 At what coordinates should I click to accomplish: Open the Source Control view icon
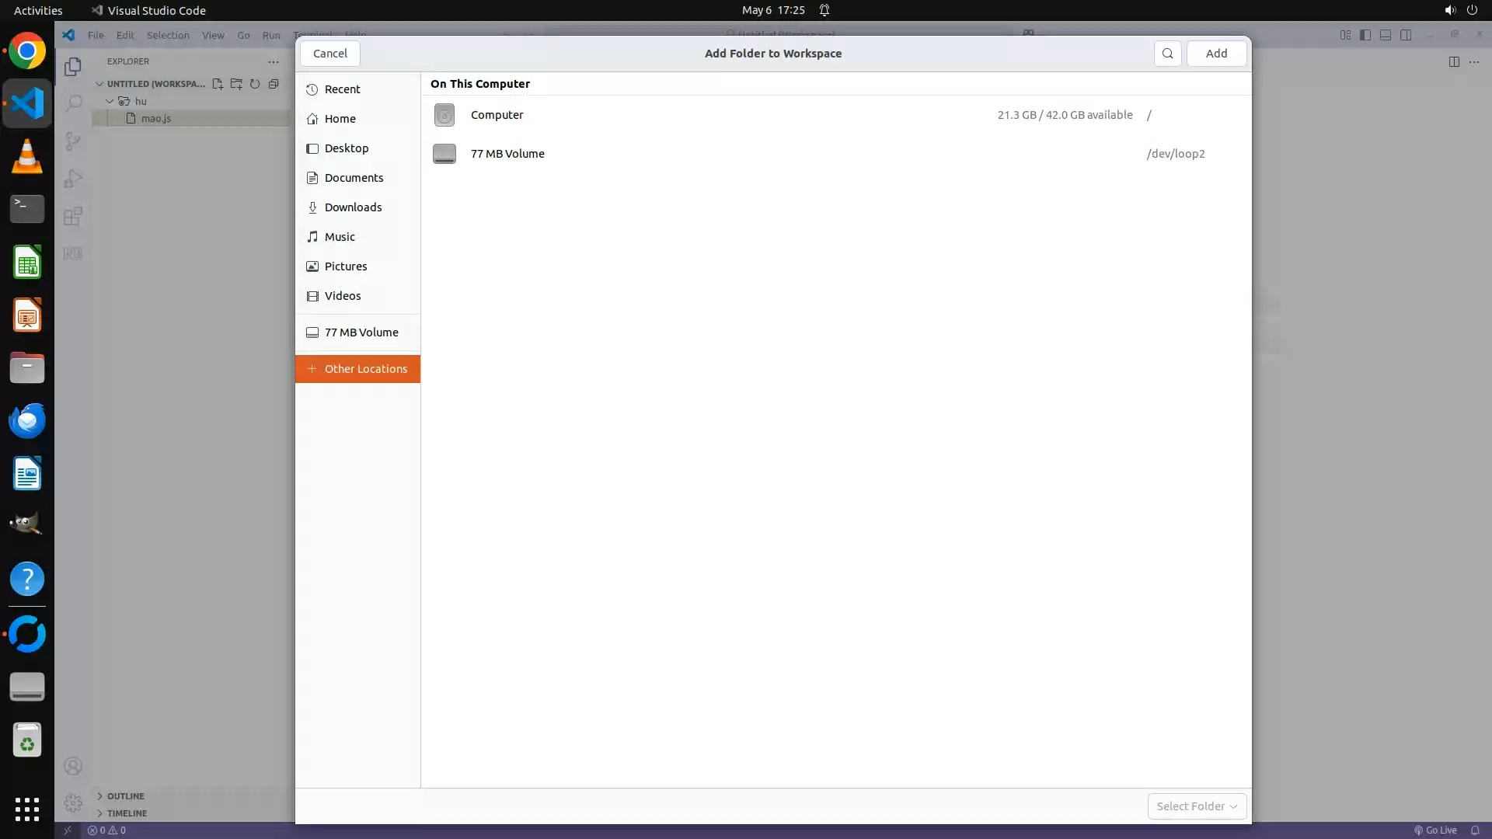73,141
